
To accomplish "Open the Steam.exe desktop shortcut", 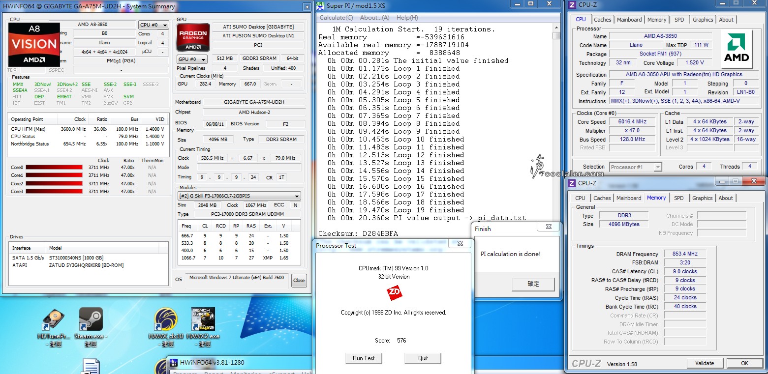I will tap(91, 328).
